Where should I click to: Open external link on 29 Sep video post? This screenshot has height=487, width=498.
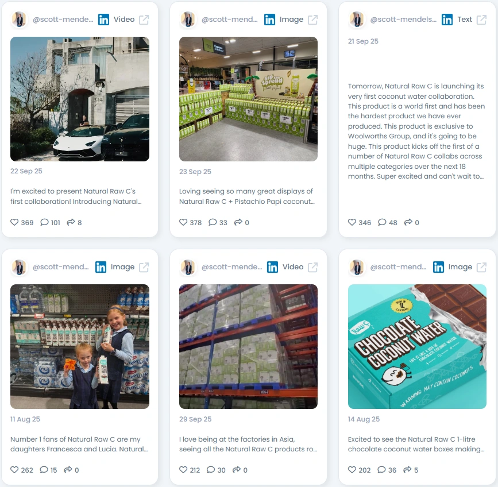313,267
